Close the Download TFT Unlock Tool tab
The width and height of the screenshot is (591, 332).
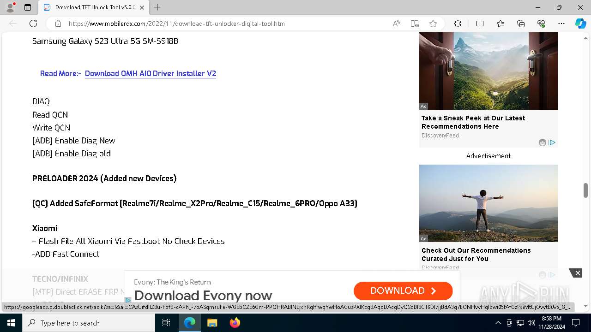click(x=142, y=7)
